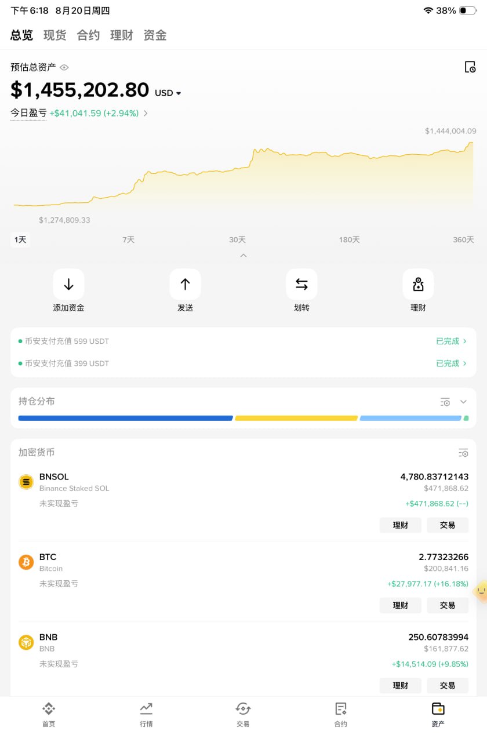Switch to the 现货 tab
Viewport: 487px width, 742px height.
(55, 35)
